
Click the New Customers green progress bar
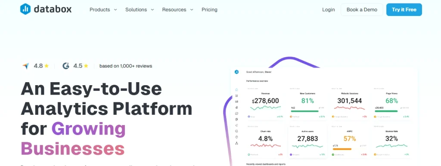coord(304,111)
